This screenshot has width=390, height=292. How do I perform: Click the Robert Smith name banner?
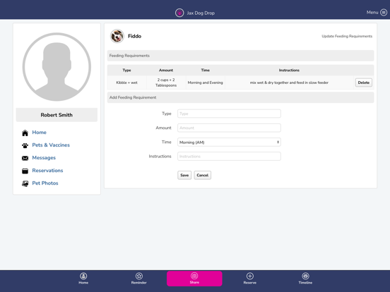[57, 115]
